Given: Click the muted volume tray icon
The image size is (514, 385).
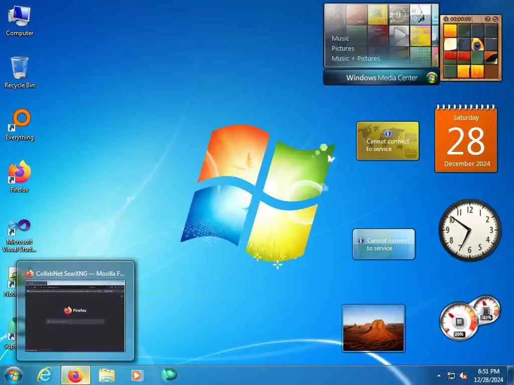Looking at the screenshot, I should click(463, 376).
